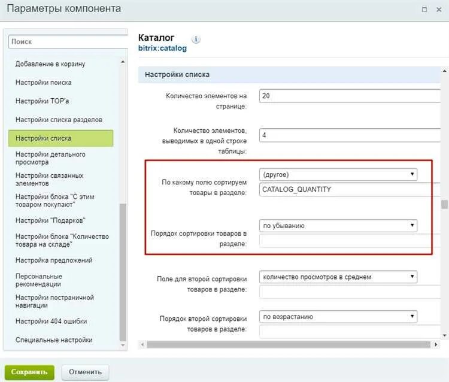The height and width of the screenshot is (382, 449).
Task: Click the Отменить button
Action: pos(86,372)
